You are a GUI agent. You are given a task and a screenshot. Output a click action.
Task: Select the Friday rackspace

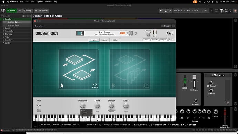point(16,37)
